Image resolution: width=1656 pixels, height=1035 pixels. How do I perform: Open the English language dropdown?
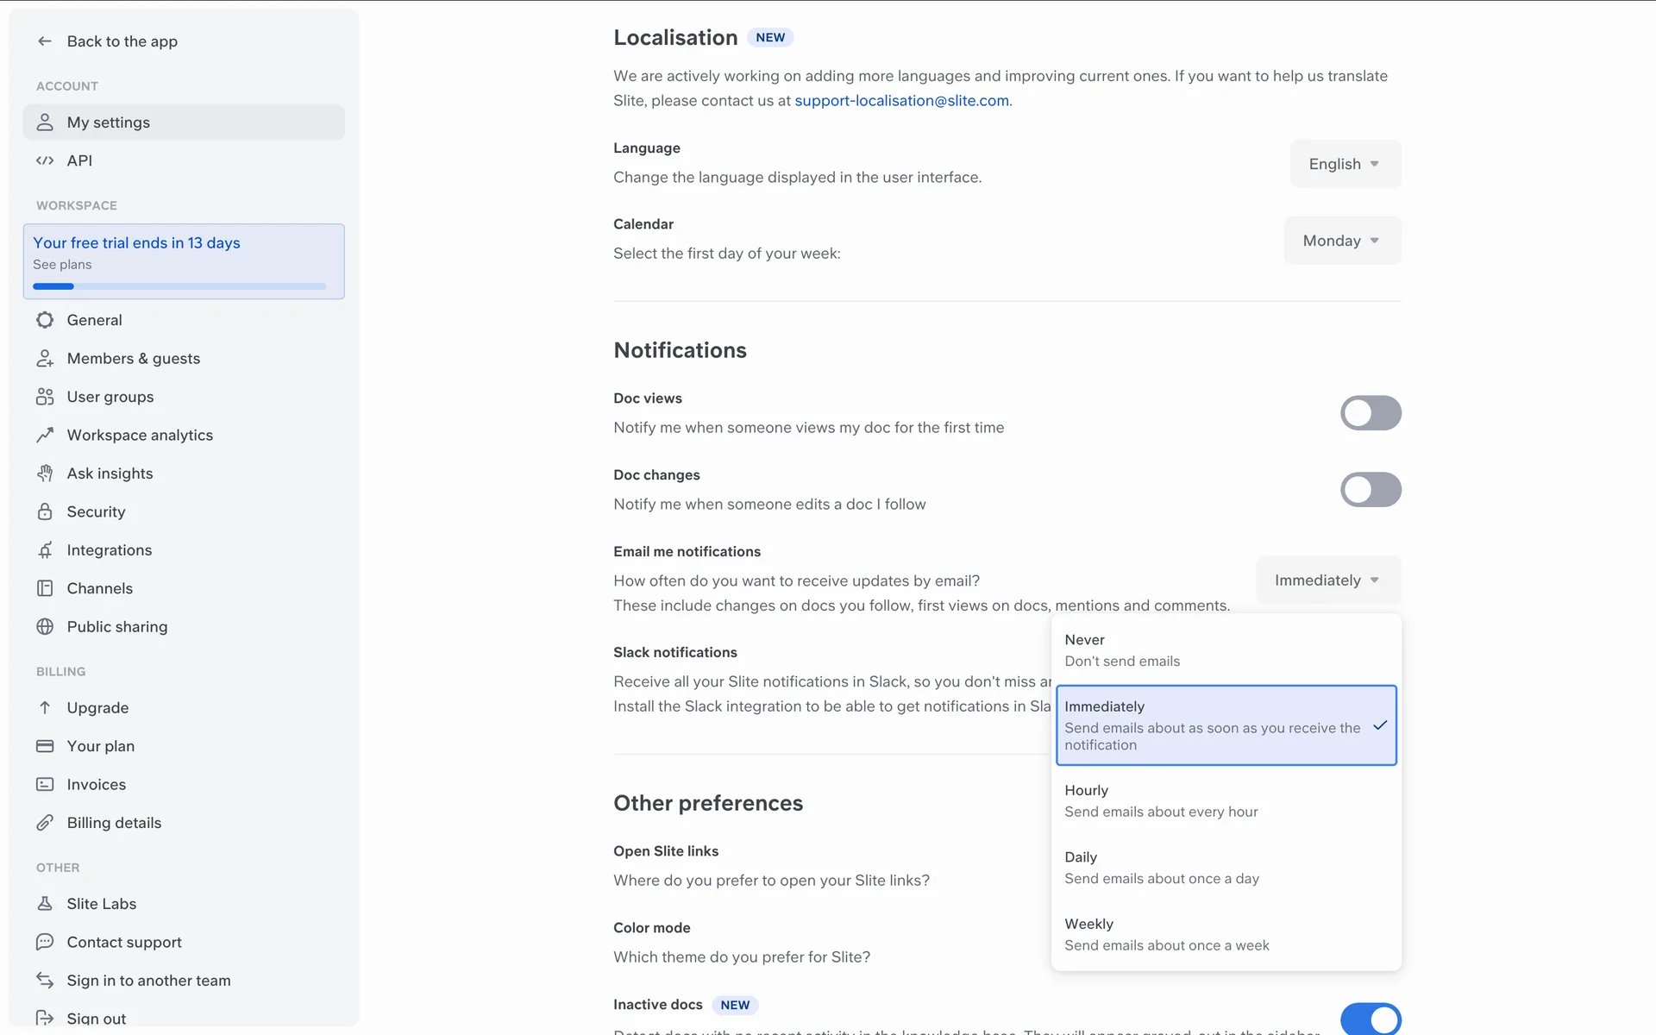(x=1345, y=164)
